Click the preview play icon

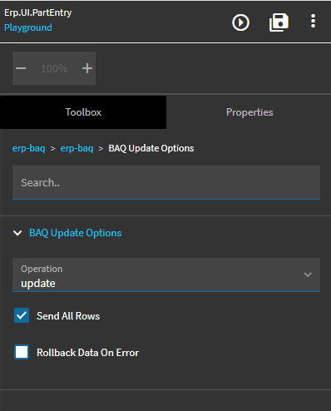tap(240, 22)
